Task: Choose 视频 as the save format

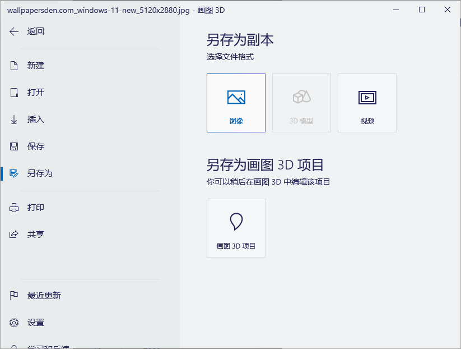Action: (x=367, y=103)
